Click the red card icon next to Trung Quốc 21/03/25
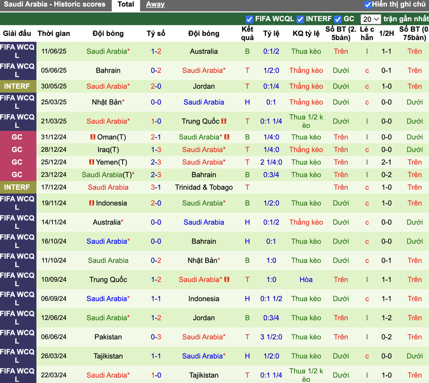 pos(224,121)
